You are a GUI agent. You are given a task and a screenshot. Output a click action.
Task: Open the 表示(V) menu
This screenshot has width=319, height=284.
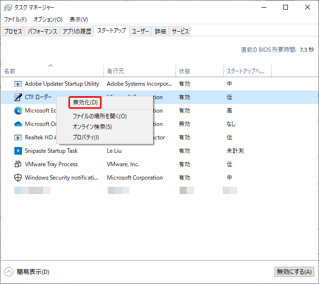pyautogui.click(x=79, y=20)
